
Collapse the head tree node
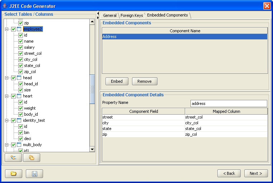[6, 78]
